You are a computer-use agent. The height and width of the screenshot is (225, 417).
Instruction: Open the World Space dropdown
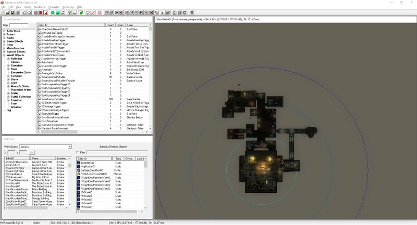pos(69,147)
